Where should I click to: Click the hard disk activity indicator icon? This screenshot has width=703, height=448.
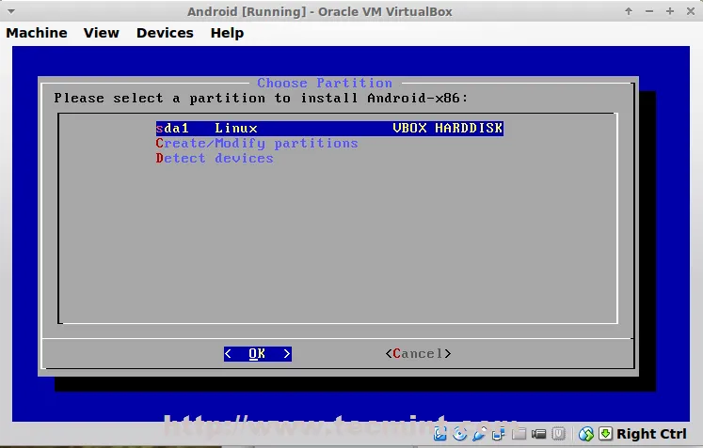(x=439, y=434)
